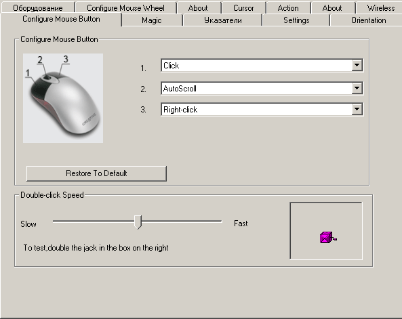Click the 'Slow' slider label
This screenshot has width=402, height=319.
tap(28, 224)
